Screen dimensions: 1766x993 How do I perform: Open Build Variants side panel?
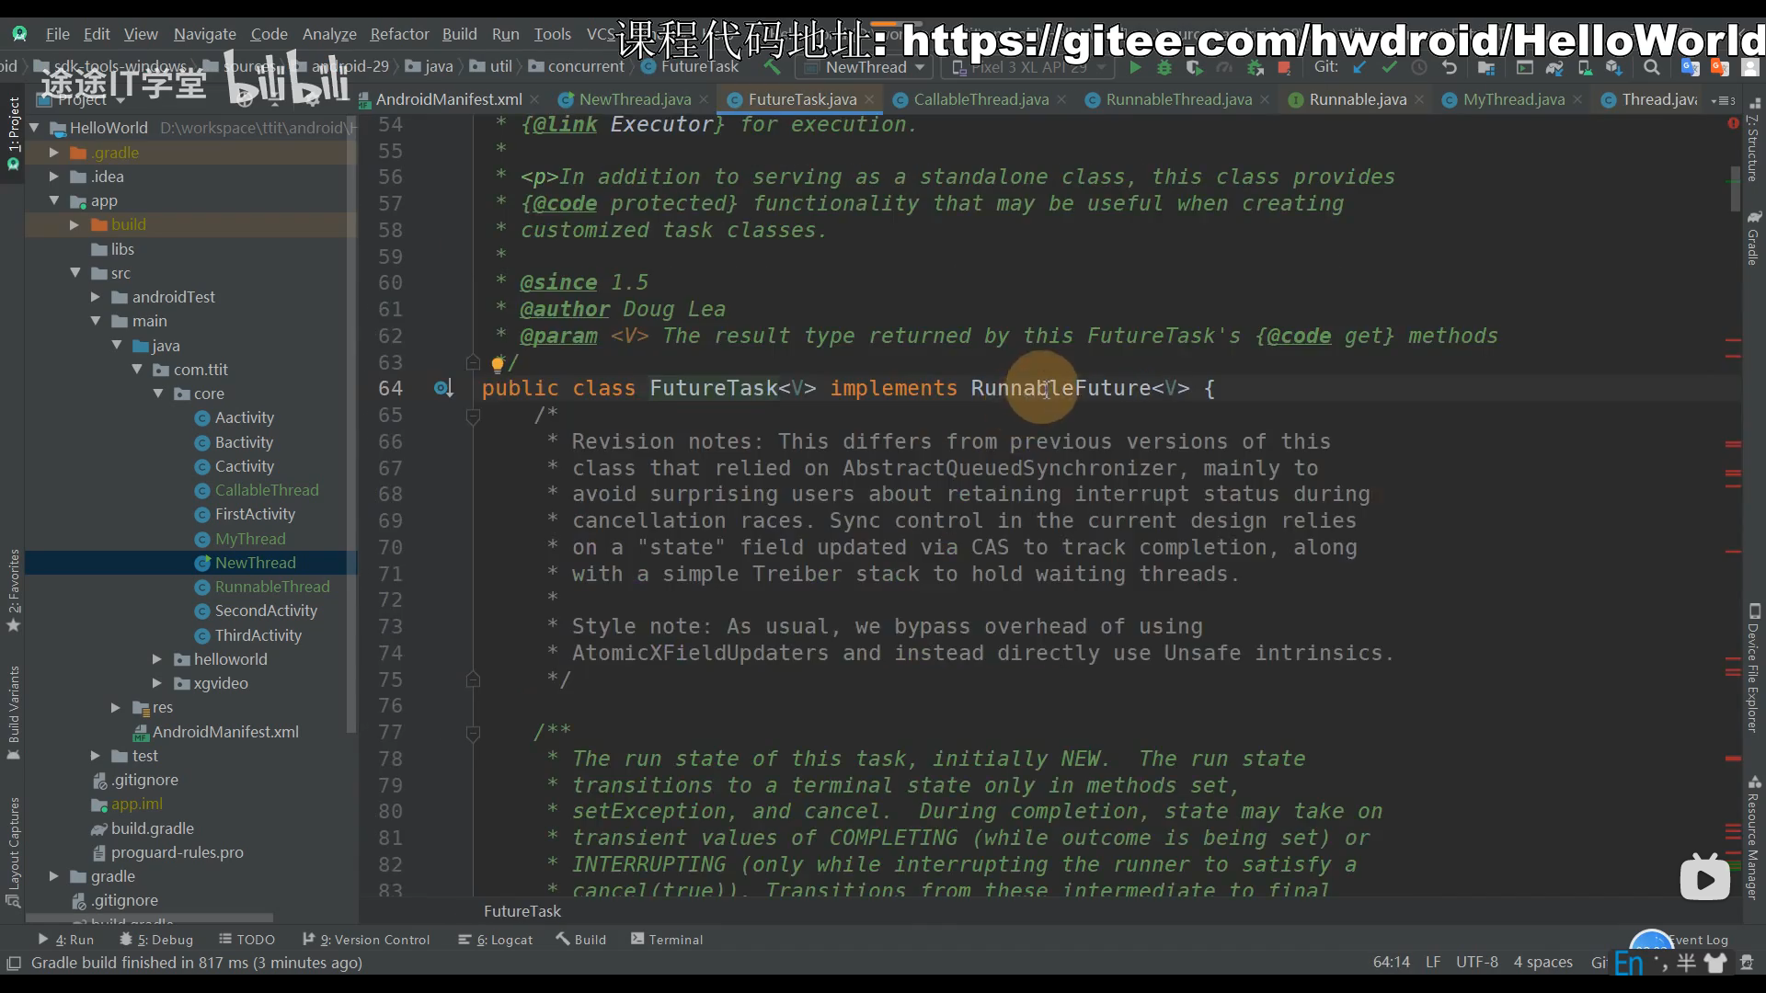tap(14, 713)
